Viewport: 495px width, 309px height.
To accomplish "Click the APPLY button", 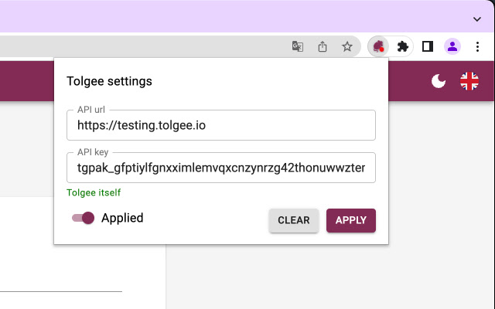I will pyautogui.click(x=351, y=220).
